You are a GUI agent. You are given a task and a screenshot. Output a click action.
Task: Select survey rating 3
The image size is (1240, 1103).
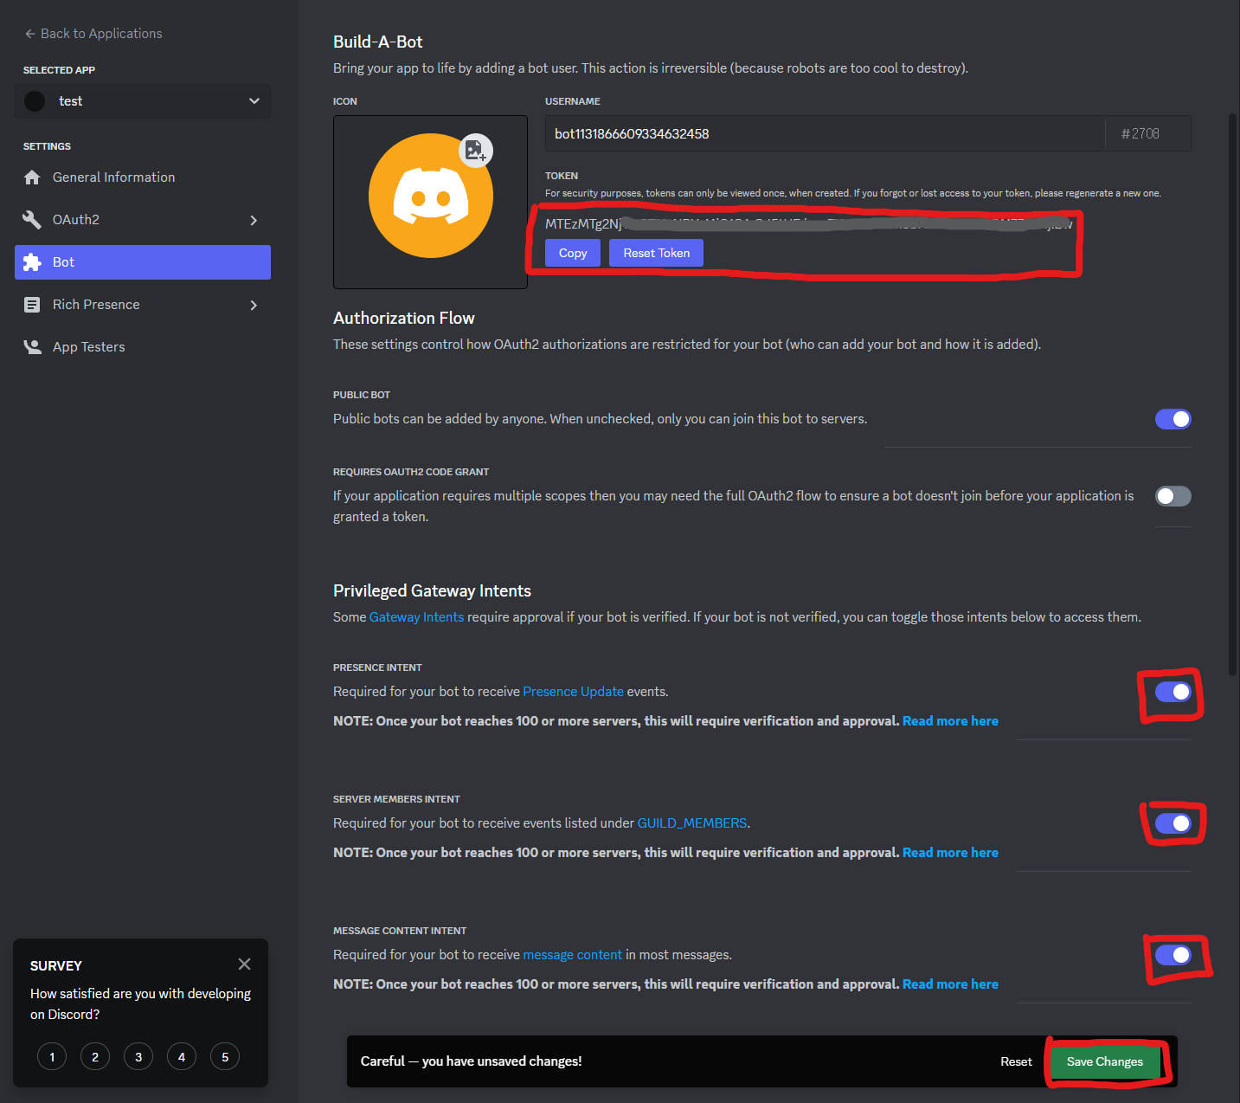pos(138,1056)
